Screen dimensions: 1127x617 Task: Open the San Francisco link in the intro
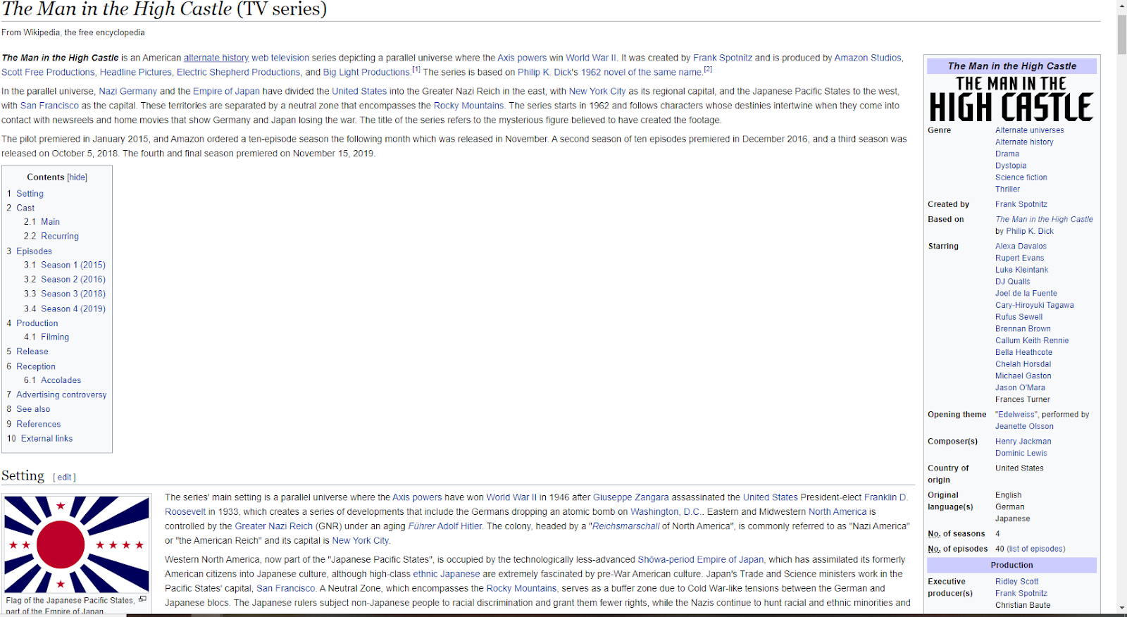pos(49,106)
